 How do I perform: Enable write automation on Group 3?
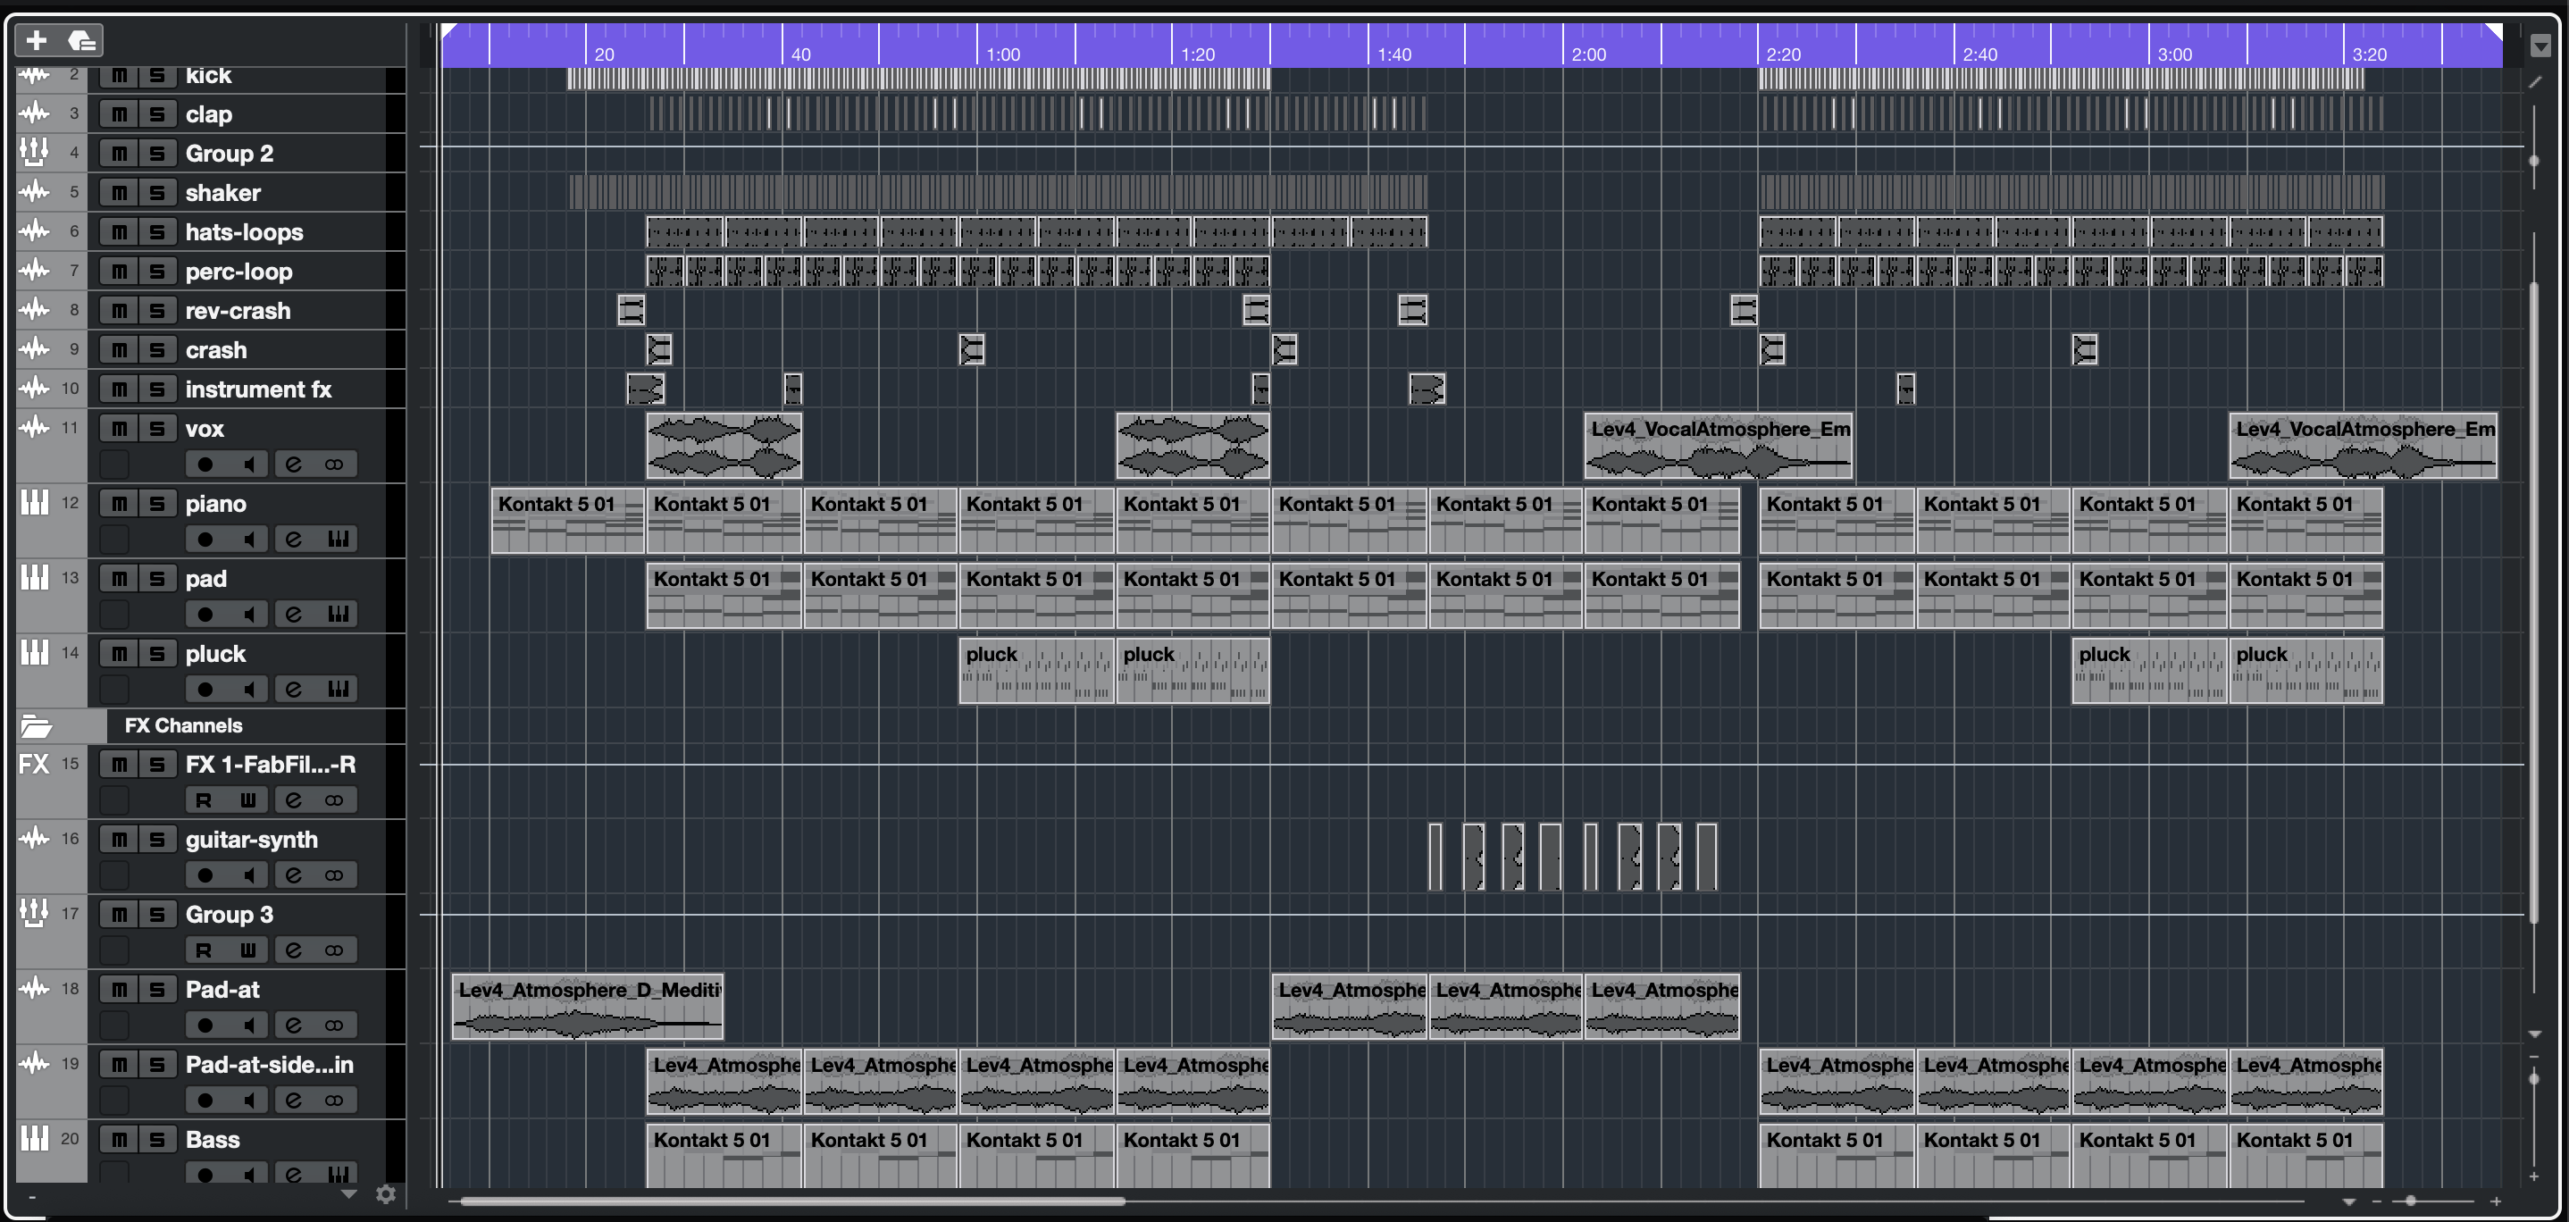(247, 950)
